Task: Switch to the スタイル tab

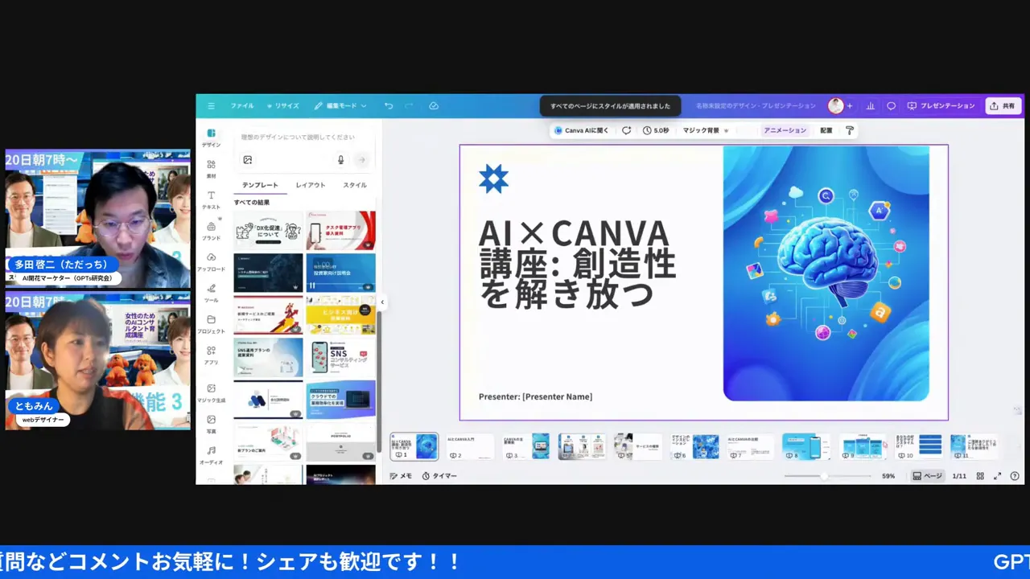Action: (355, 184)
